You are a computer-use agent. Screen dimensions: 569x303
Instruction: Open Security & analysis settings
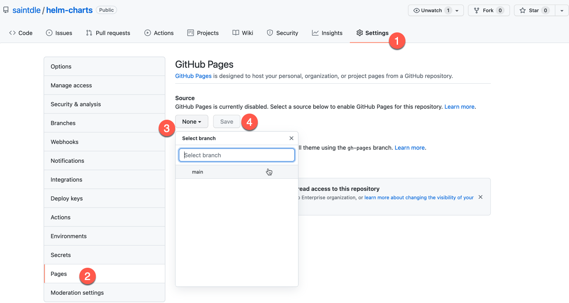[x=104, y=104]
